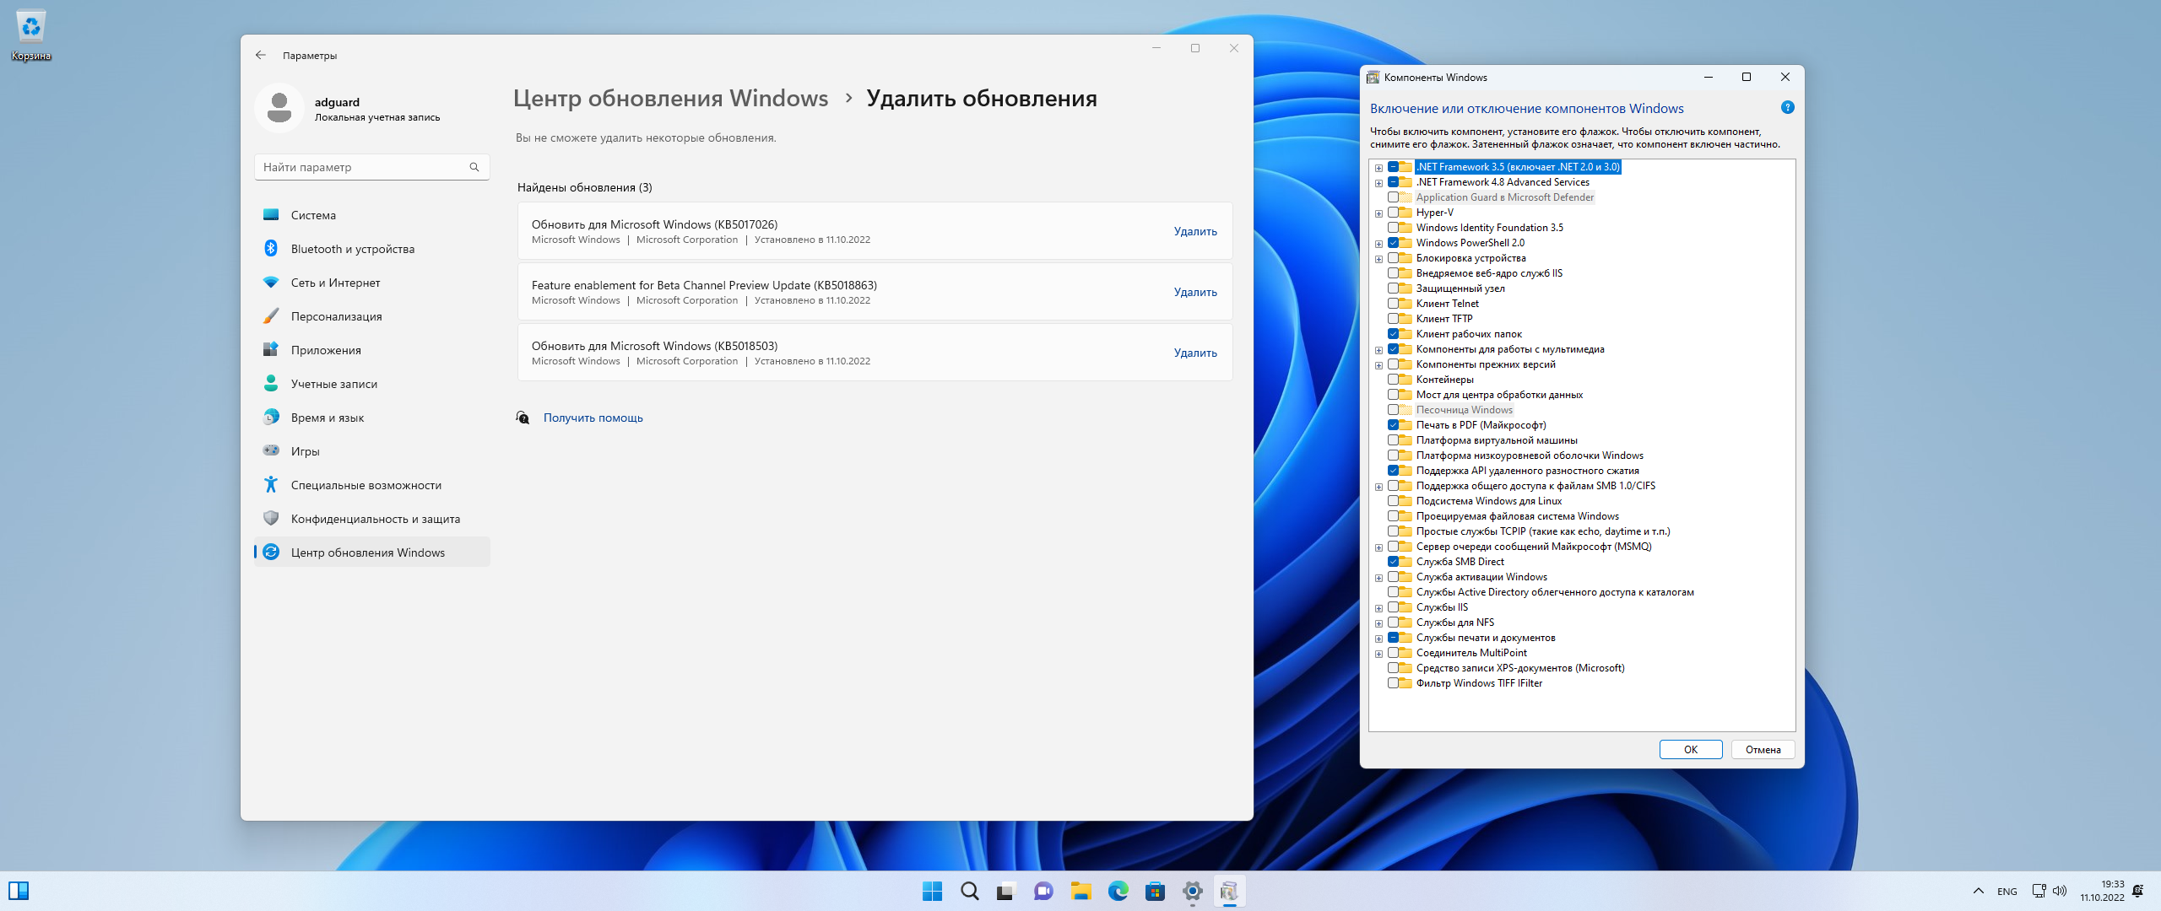Uncheck Печать в PDF (Майкрософт)
This screenshot has width=2161, height=911.
pyautogui.click(x=1393, y=425)
